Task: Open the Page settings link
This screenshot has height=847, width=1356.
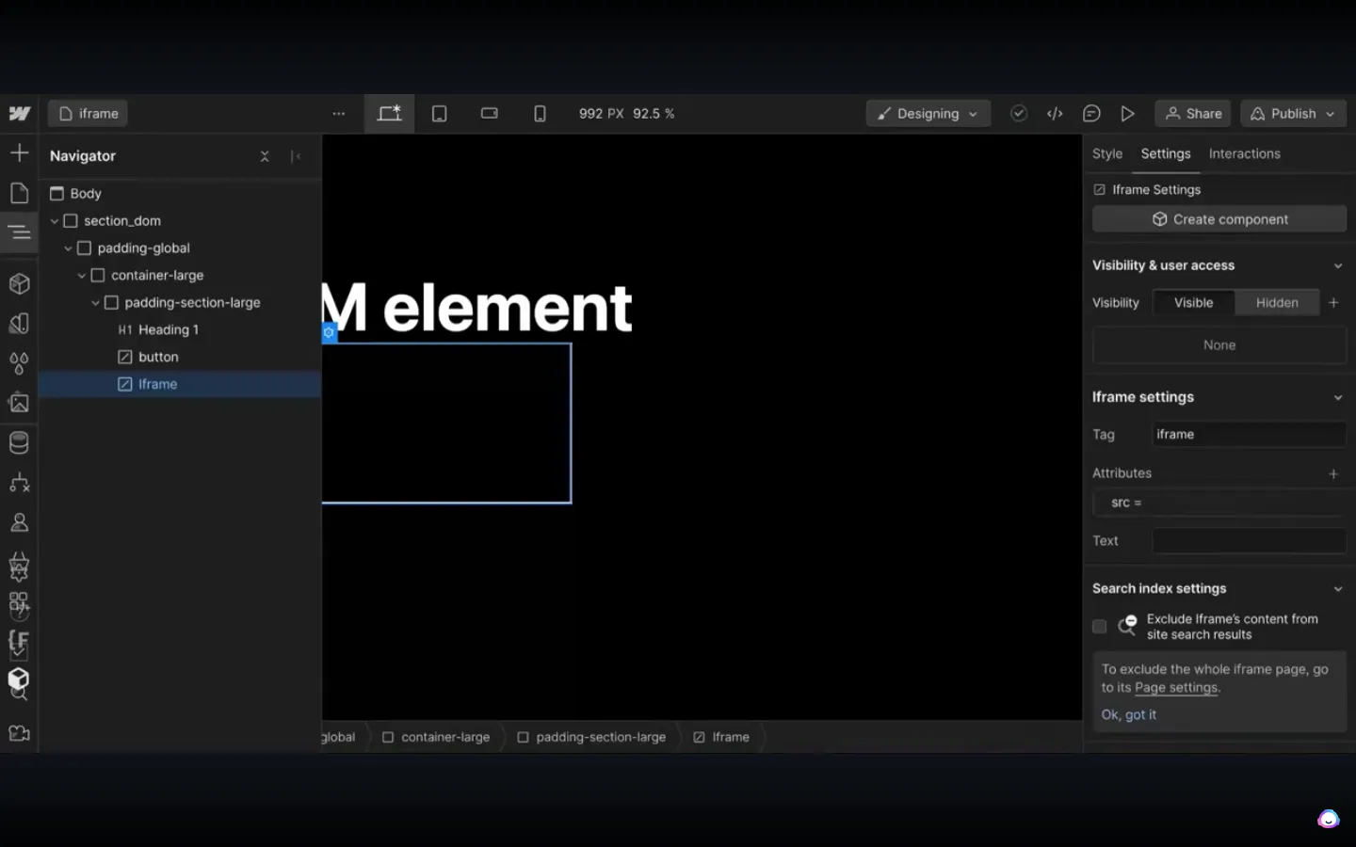Action: coord(1176,688)
